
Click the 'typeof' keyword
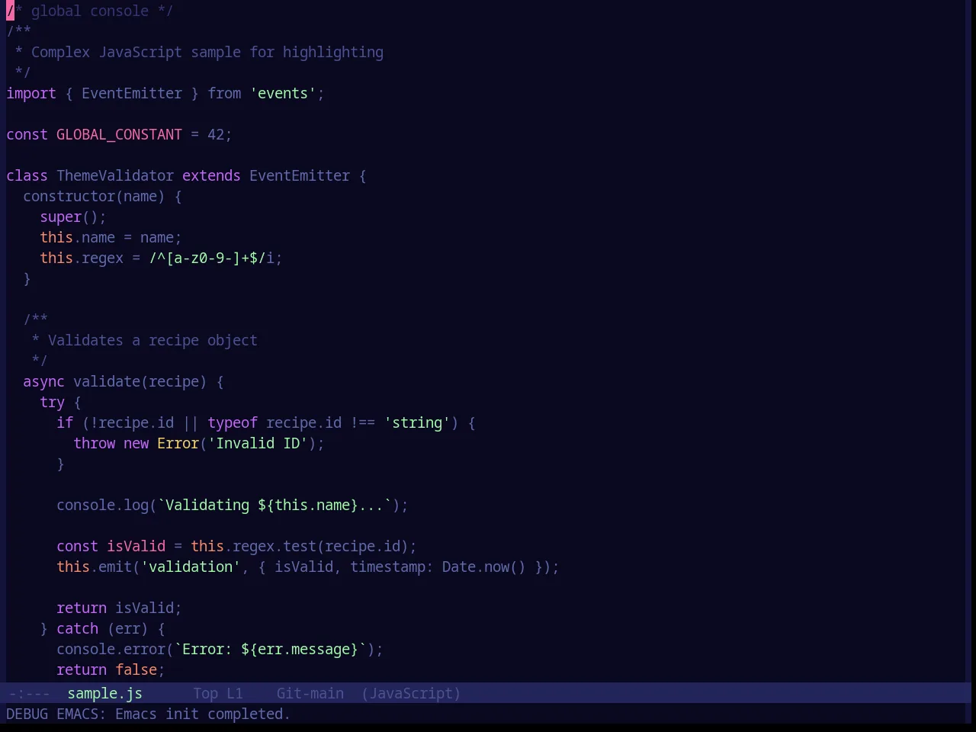(x=233, y=422)
